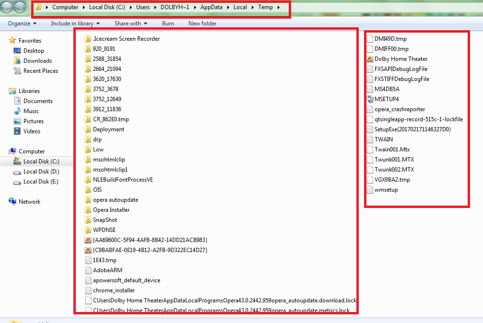Select the Opera Installer folder icon
The height and width of the screenshot is (323, 483).
coord(88,210)
